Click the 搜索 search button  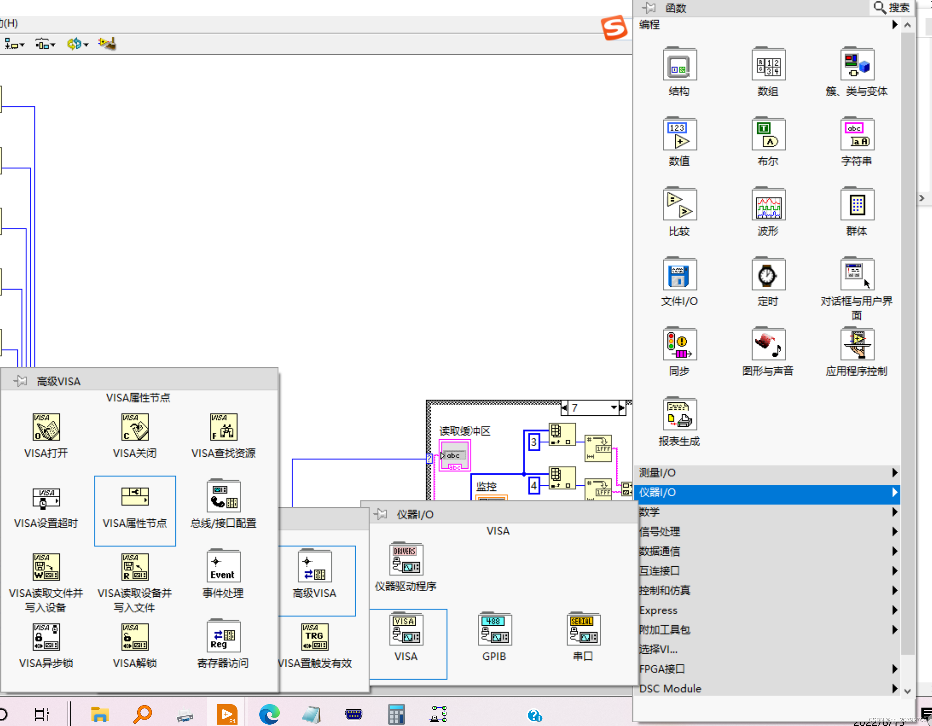coord(891,8)
